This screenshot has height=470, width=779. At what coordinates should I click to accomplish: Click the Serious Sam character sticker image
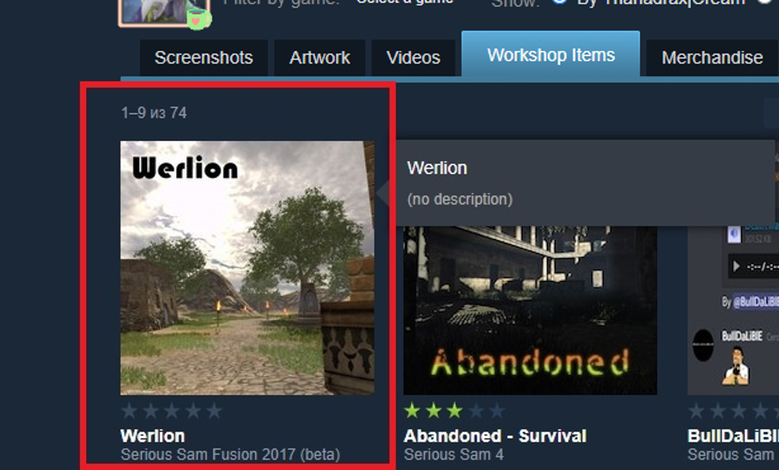coord(736,366)
